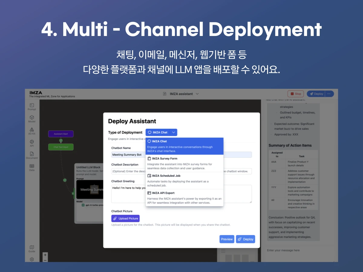The width and height of the screenshot is (363, 272).
Task: Click the 'Finalize Product Y launch details' cell
Action: (301, 164)
